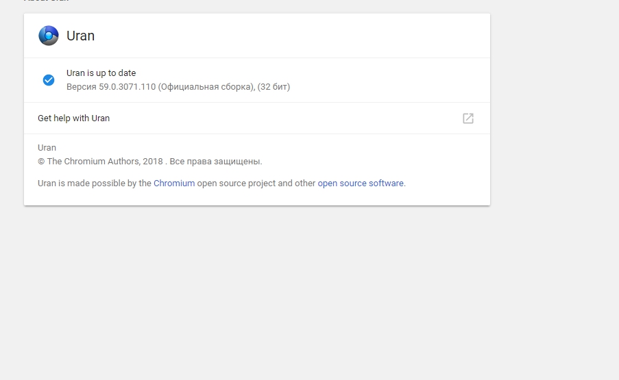
Task: Click the open source project and other text
Action: click(256, 183)
